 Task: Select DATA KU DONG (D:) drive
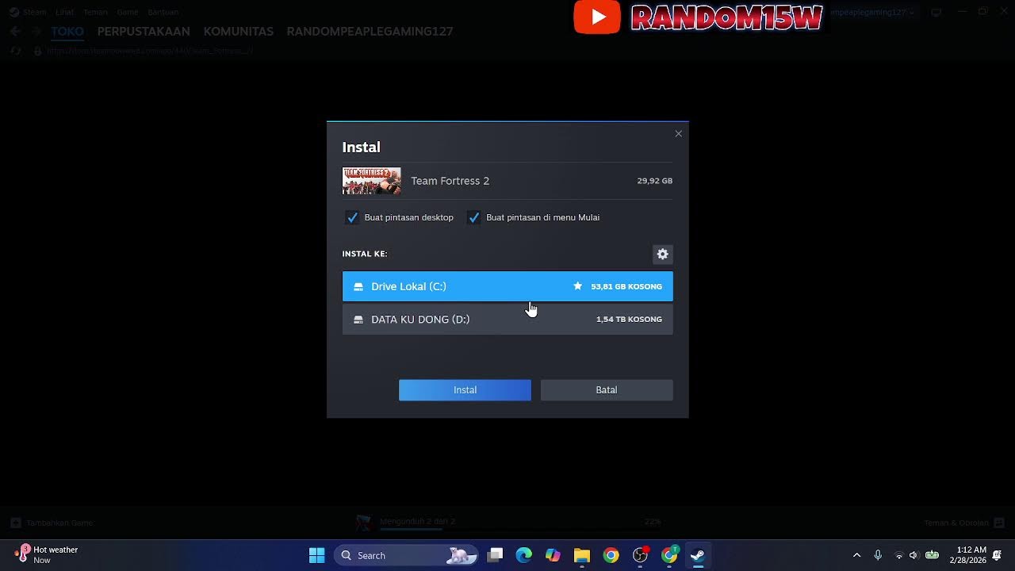(x=507, y=320)
